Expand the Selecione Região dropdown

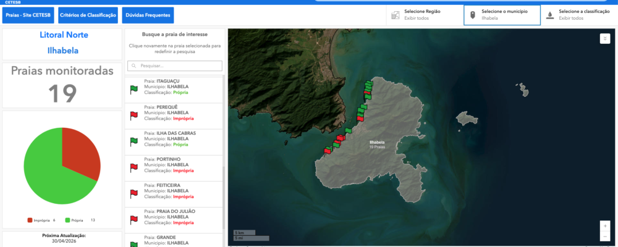point(424,15)
